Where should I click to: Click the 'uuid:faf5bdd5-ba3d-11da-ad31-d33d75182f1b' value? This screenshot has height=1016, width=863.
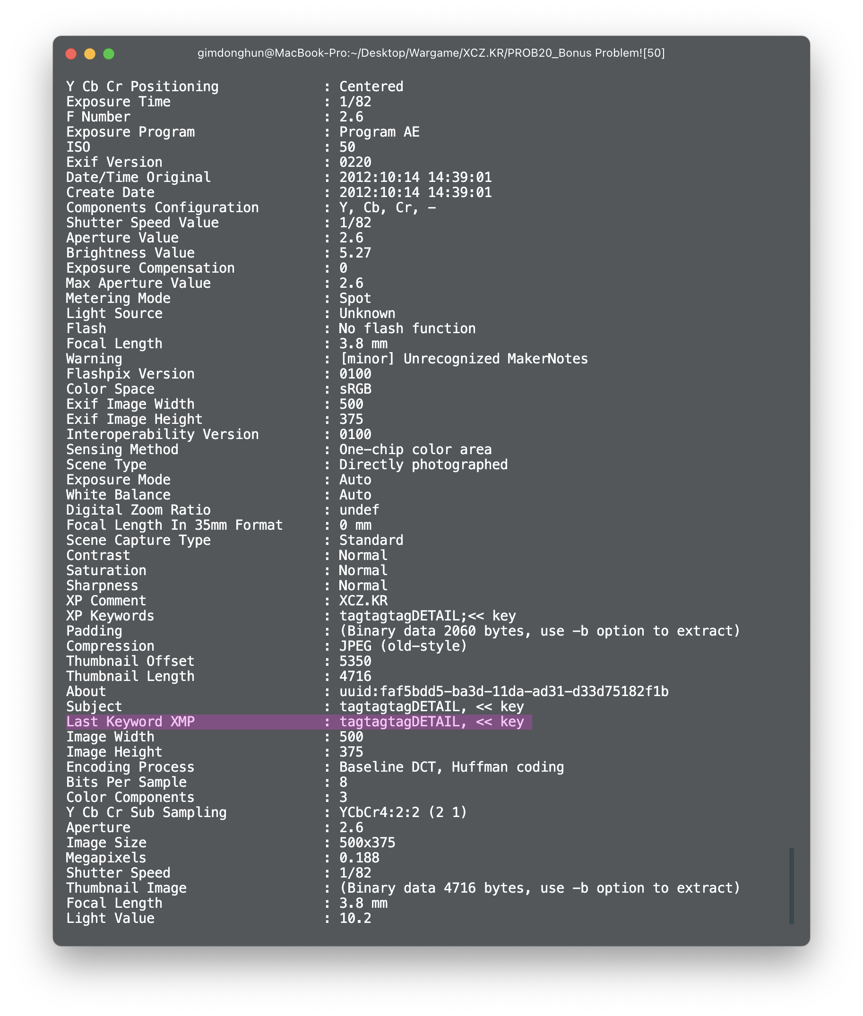[504, 691]
